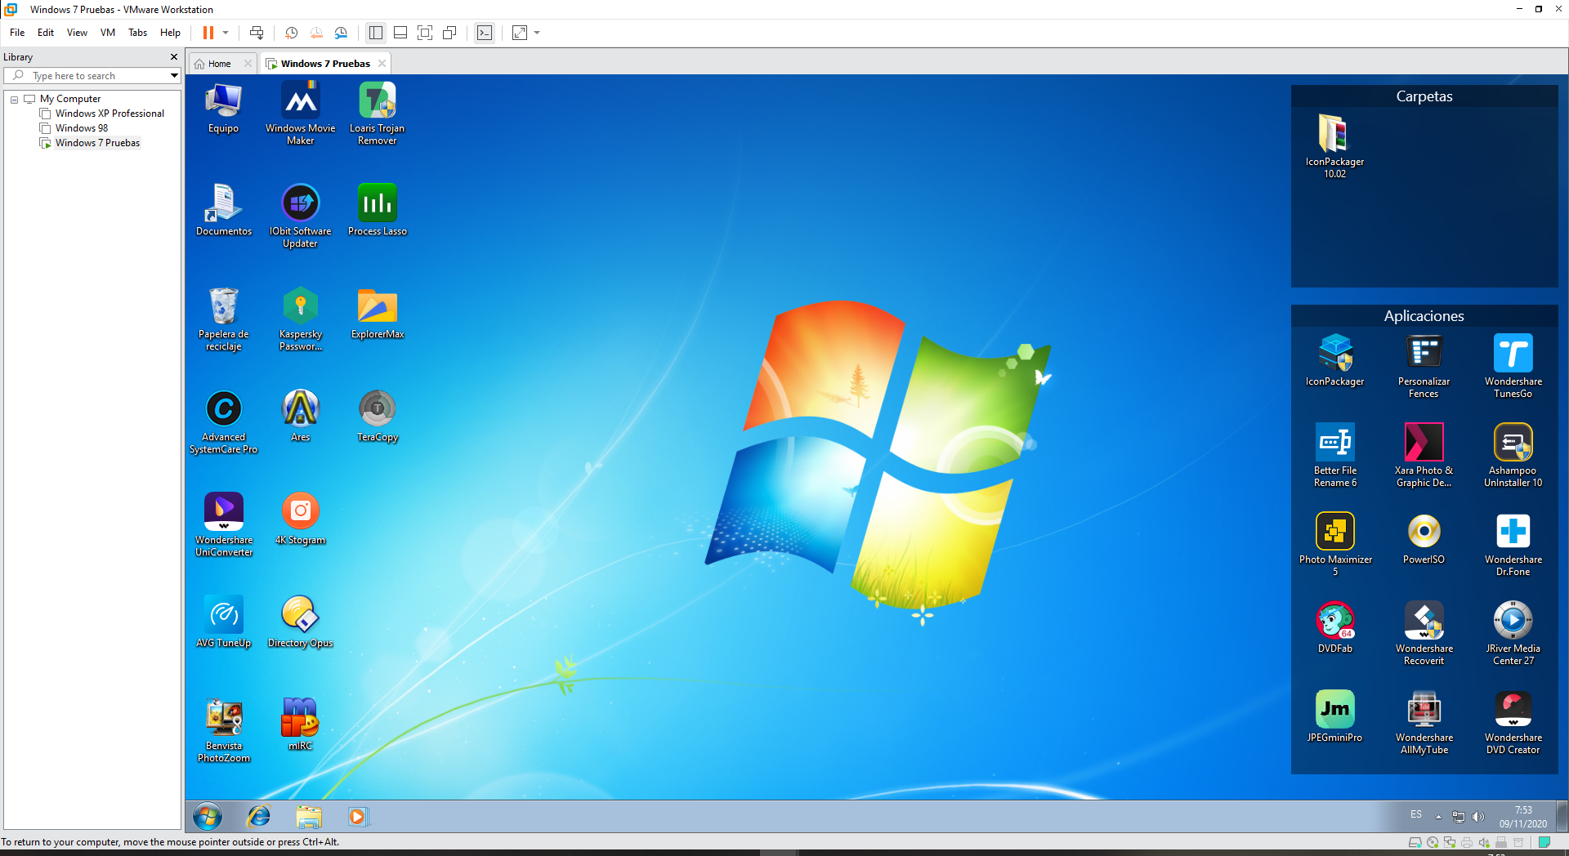1569x856 pixels.
Task: Enter full screen mode icon
Action: pos(425,33)
